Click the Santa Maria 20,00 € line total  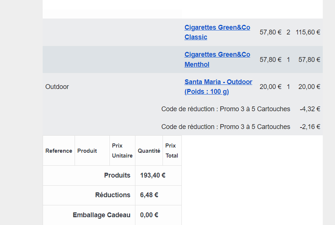[309, 87]
